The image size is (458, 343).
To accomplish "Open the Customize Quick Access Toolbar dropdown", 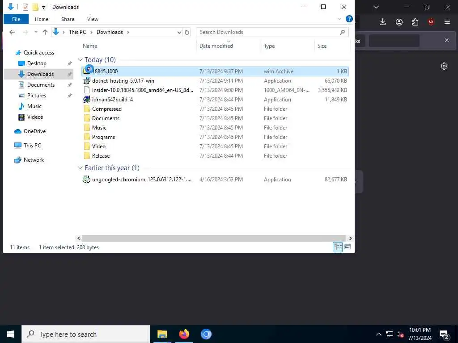I will pos(43,7).
